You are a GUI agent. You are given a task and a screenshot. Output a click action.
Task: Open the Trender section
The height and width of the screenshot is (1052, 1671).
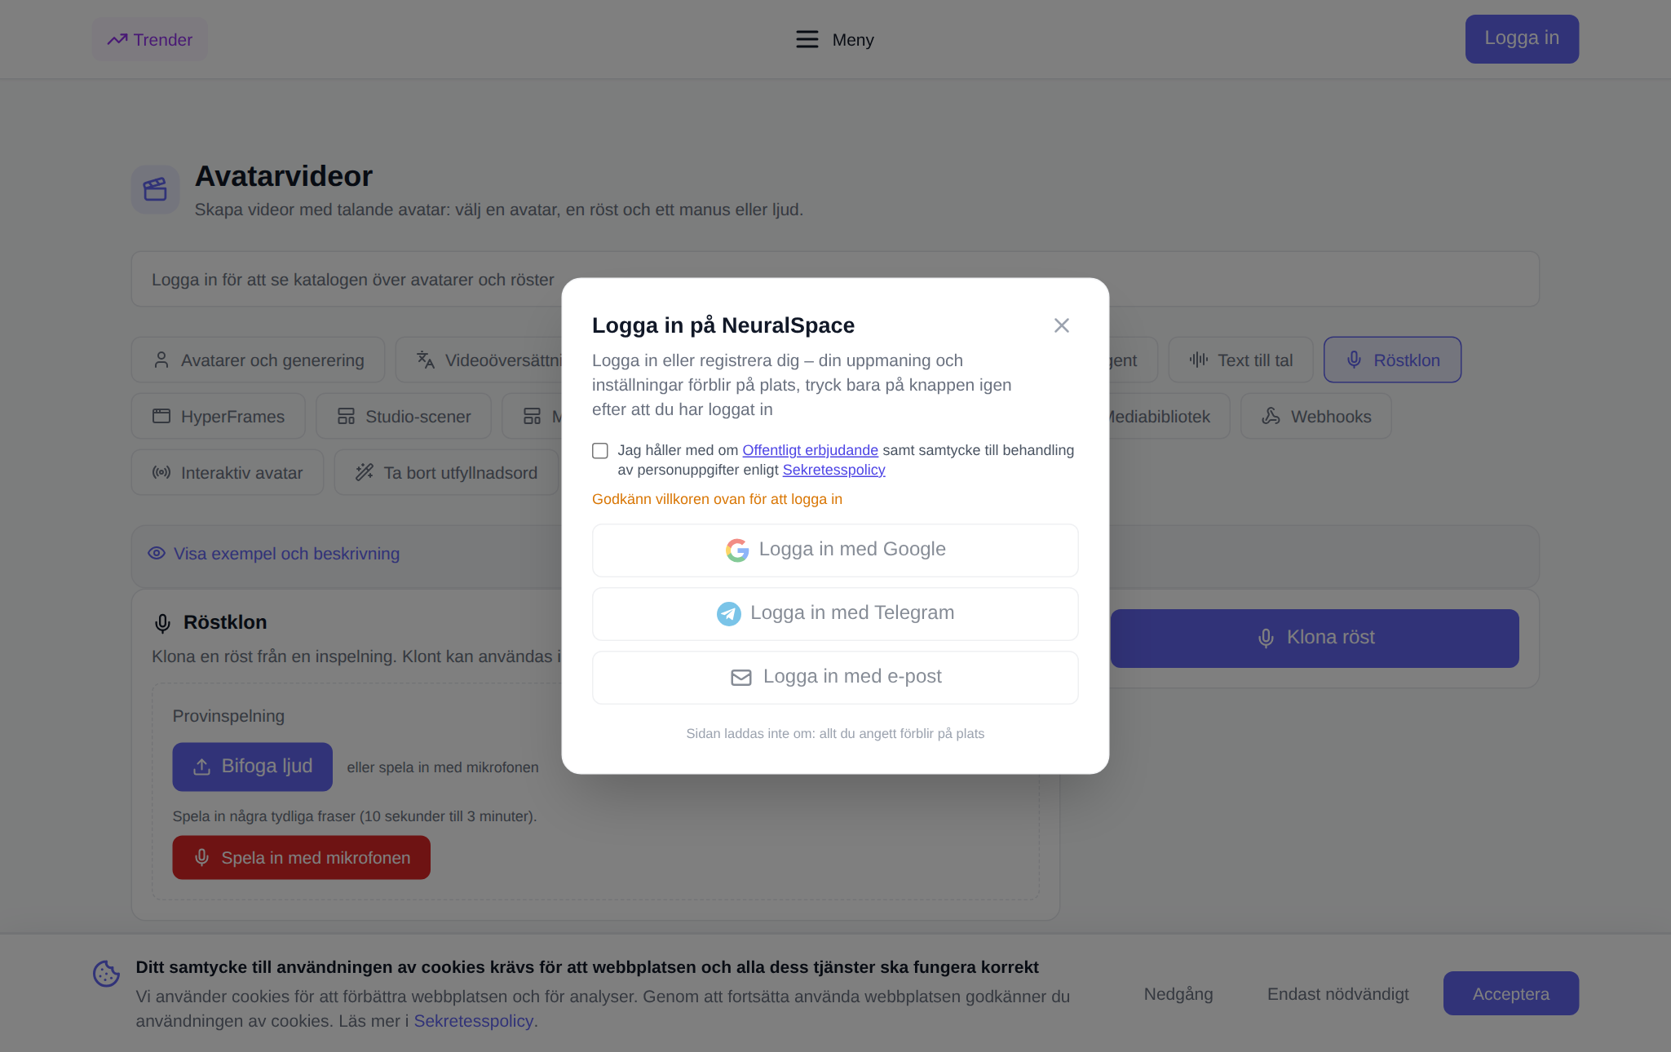point(150,39)
